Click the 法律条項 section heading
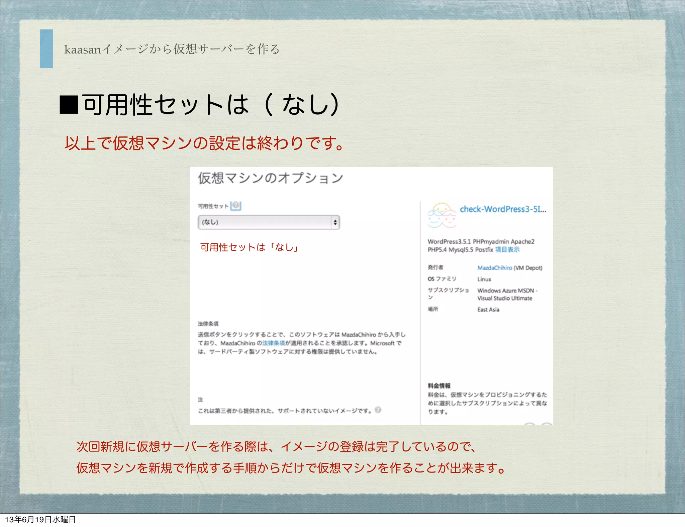Image resolution: width=685 pixels, height=527 pixels. pyautogui.click(x=208, y=324)
